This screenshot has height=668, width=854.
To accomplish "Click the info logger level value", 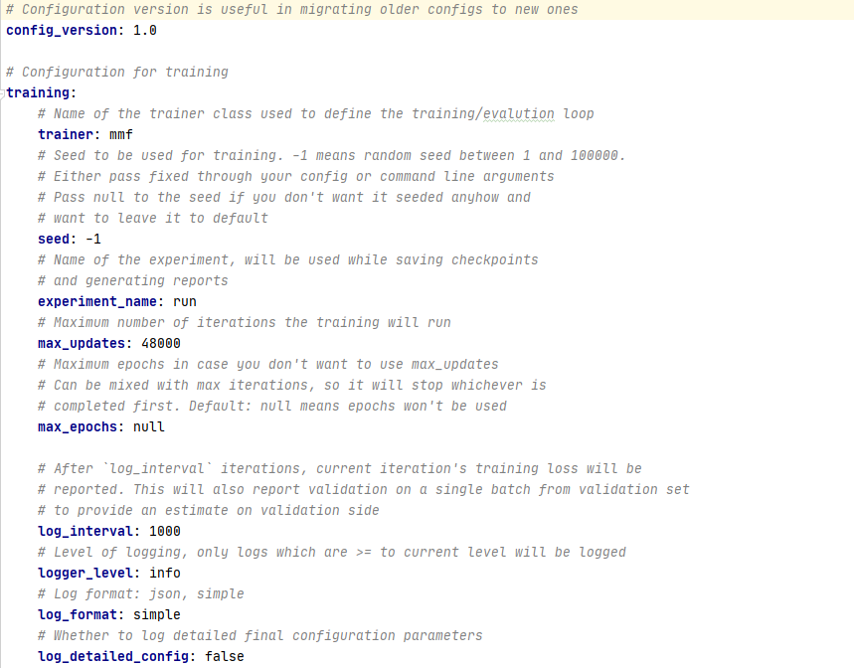I will pyautogui.click(x=164, y=574).
